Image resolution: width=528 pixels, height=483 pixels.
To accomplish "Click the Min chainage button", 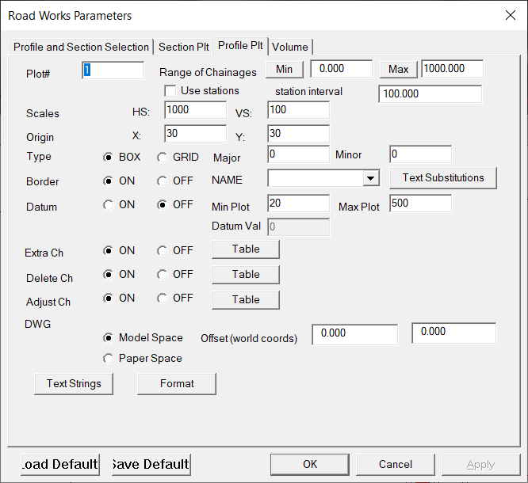I will tap(284, 70).
